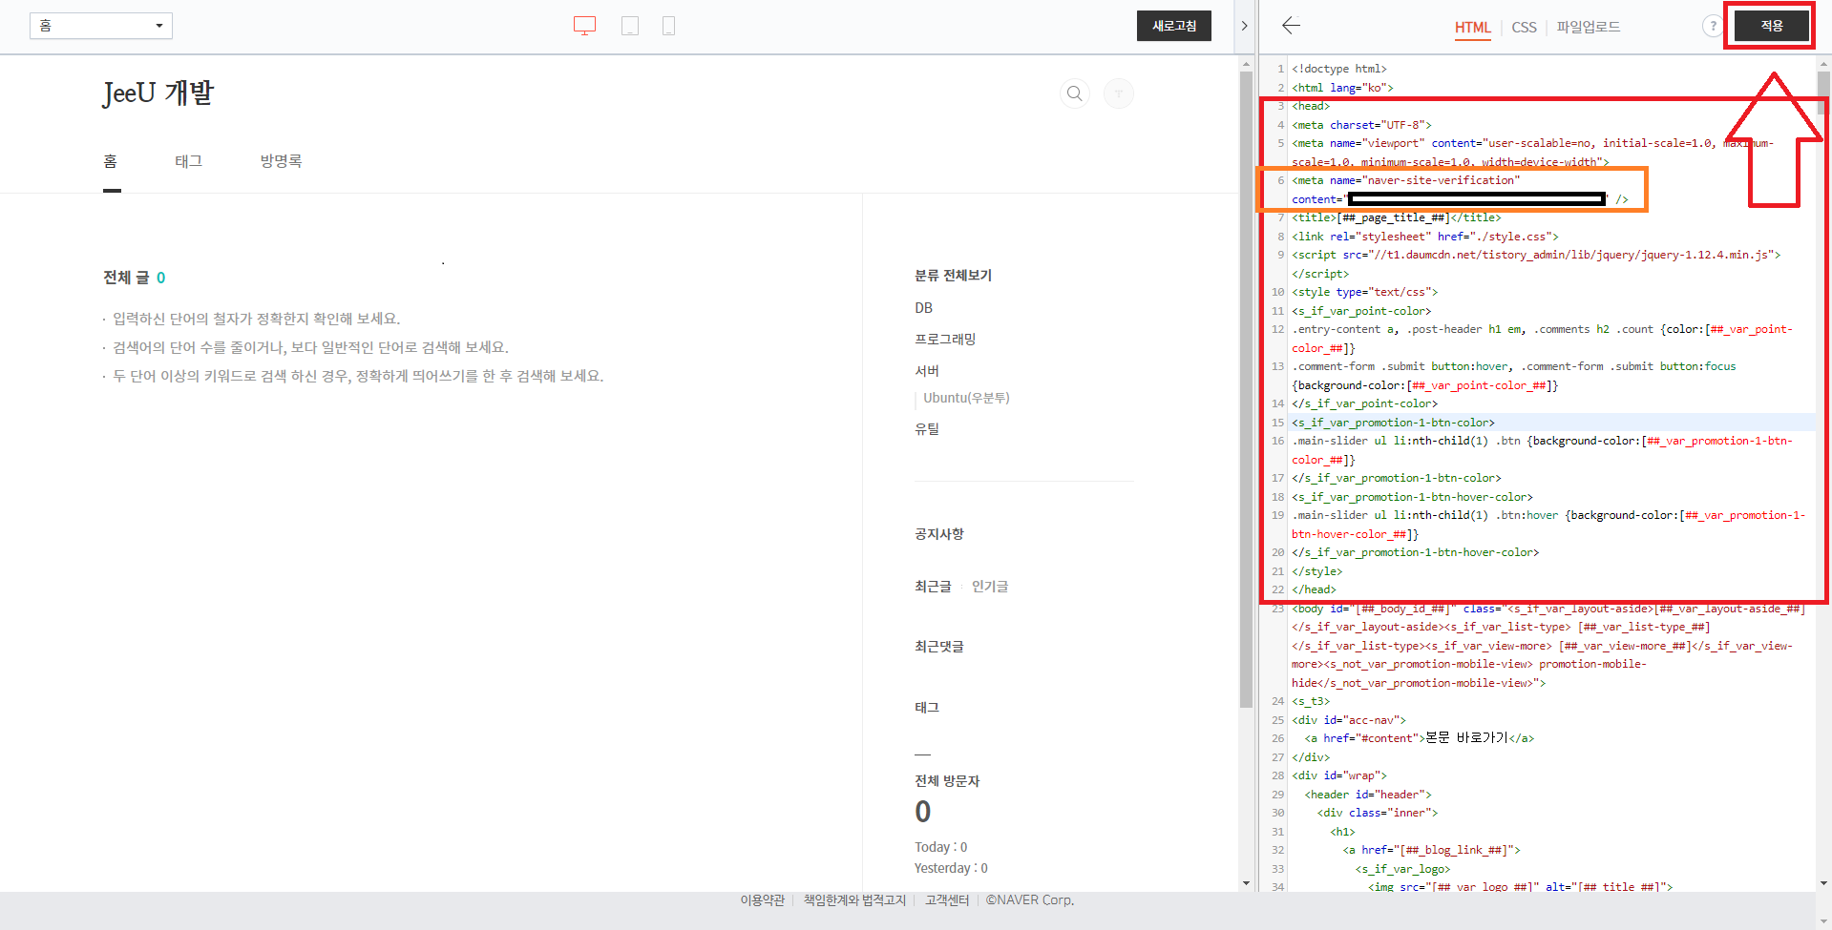Click the back arrow in editor panel
The width and height of the screenshot is (1832, 930).
pyautogui.click(x=1291, y=26)
